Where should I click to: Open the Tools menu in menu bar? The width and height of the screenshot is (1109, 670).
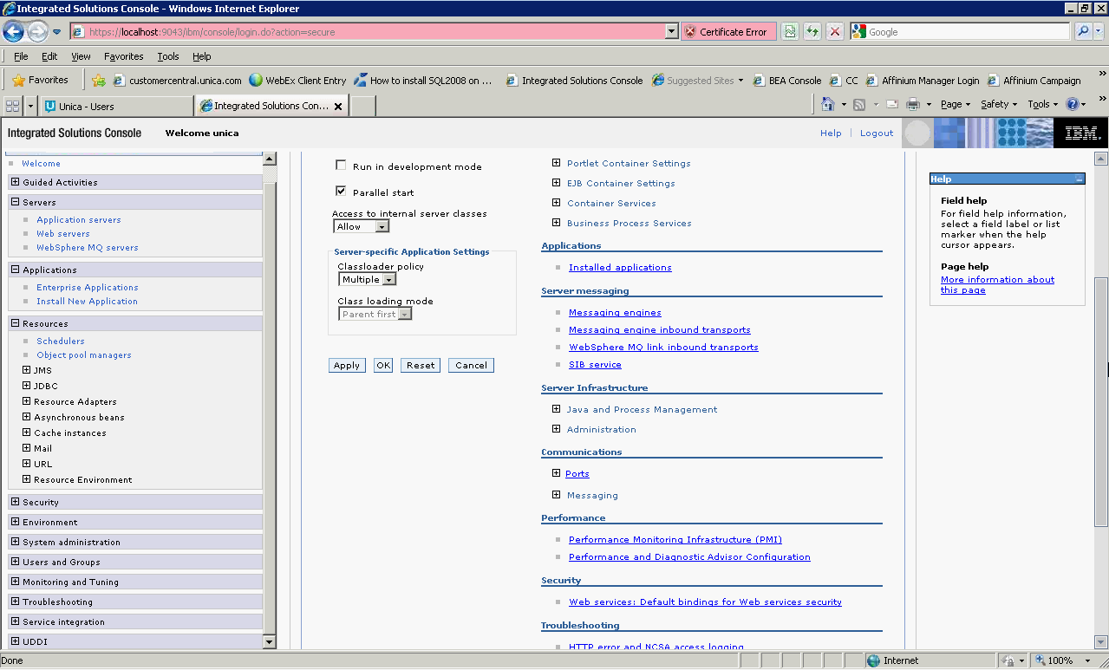coord(168,56)
